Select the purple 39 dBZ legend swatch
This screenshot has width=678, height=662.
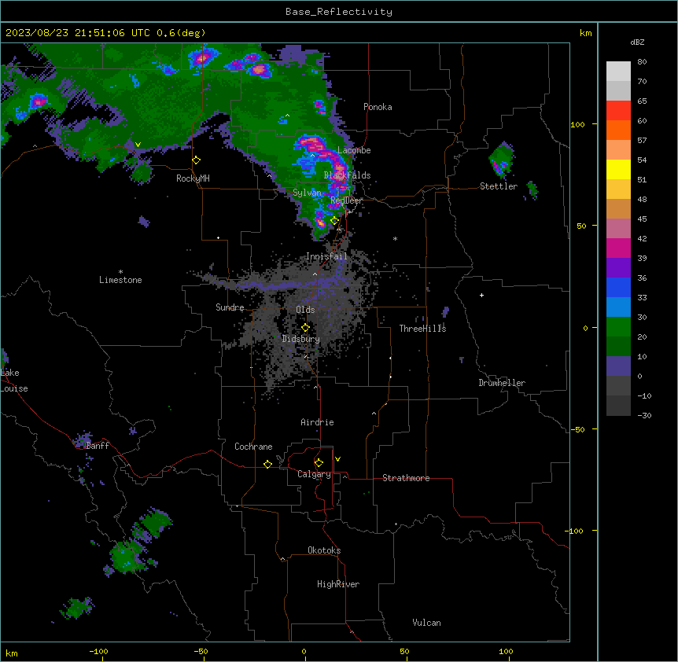click(x=618, y=268)
